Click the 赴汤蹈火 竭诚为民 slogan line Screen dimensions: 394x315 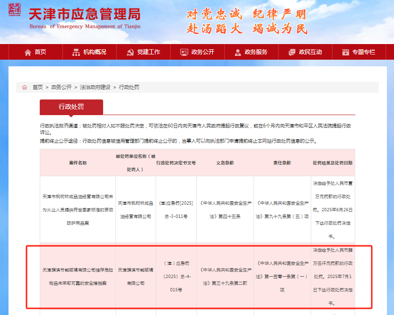pos(246,29)
